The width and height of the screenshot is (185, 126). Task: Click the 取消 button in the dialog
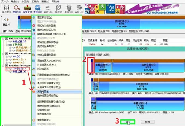(147, 121)
